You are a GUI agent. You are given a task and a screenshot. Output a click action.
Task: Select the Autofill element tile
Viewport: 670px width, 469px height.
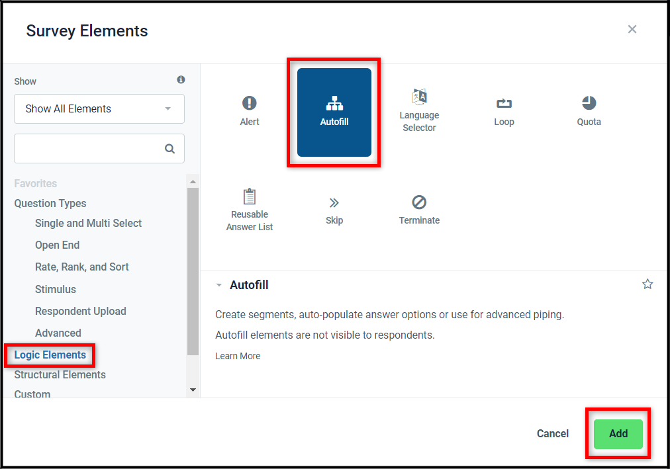coord(334,112)
